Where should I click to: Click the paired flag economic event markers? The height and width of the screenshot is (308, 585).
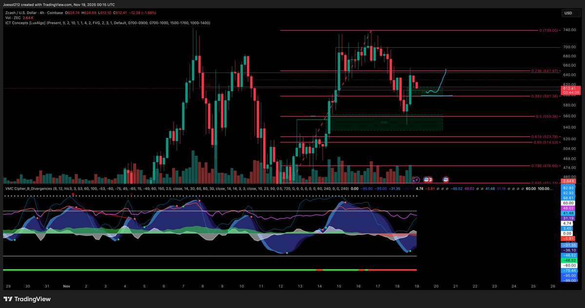428,180
